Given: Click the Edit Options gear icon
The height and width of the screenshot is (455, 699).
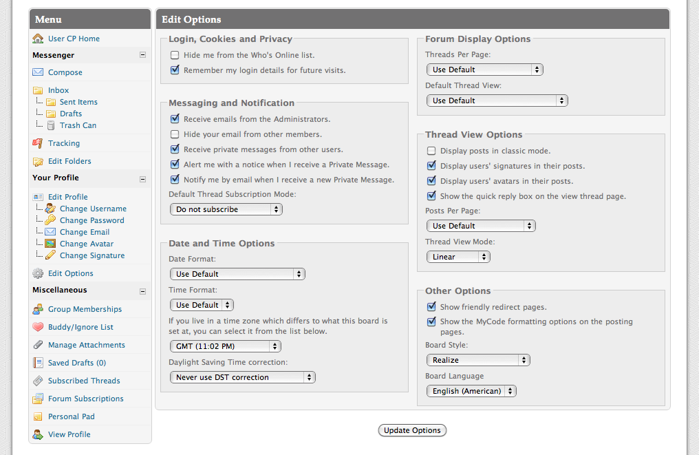Looking at the screenshot, I should (38, 273).
